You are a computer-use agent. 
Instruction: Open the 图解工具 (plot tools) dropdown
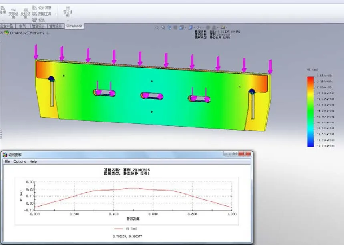(45, 14)
